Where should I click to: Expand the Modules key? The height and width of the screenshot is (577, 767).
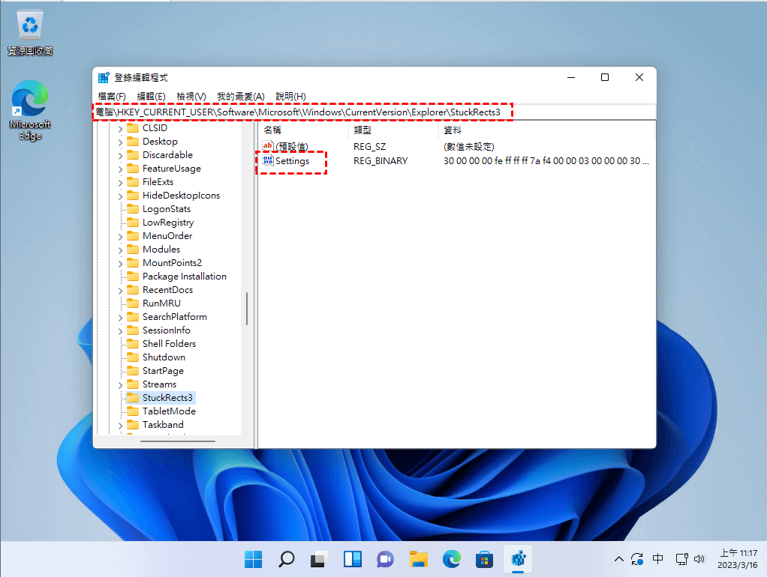120,250
